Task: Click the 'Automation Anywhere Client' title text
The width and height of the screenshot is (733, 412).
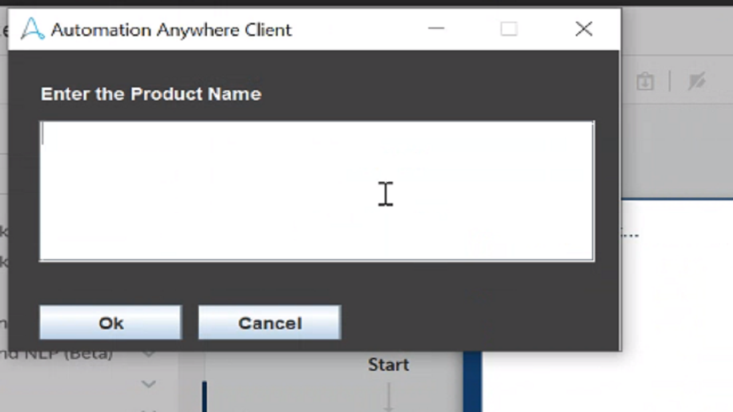Action: tap(171, 30)
